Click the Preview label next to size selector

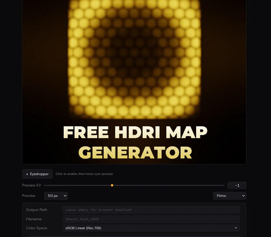tap(29, 196)
